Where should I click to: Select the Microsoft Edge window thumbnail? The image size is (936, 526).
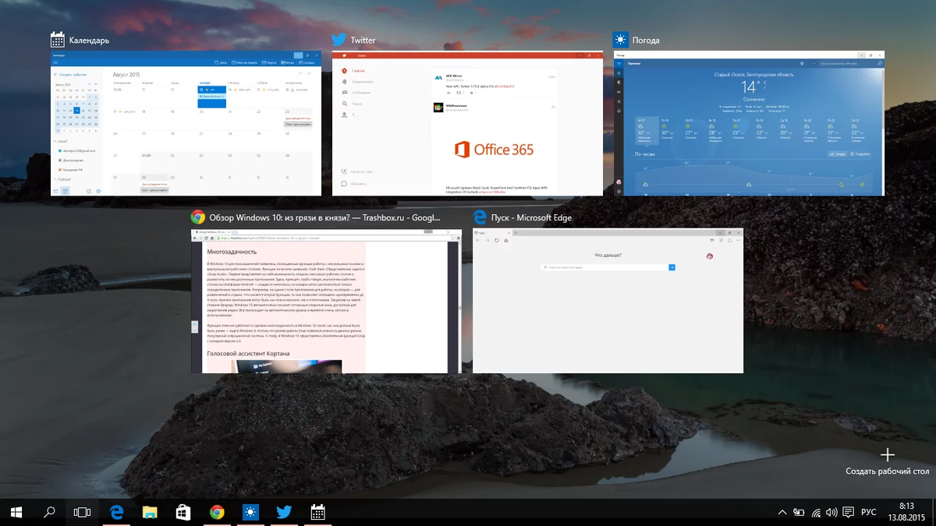[x=608, y=301]
